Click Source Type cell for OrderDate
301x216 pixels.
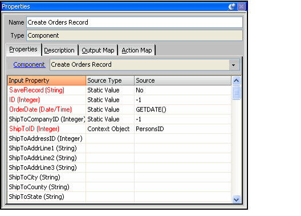tap(110, 110)
